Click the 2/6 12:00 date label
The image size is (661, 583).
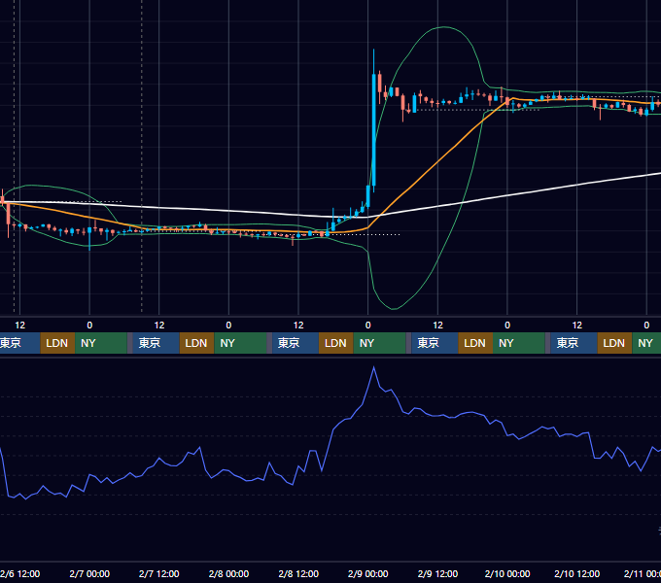[20, 573]
